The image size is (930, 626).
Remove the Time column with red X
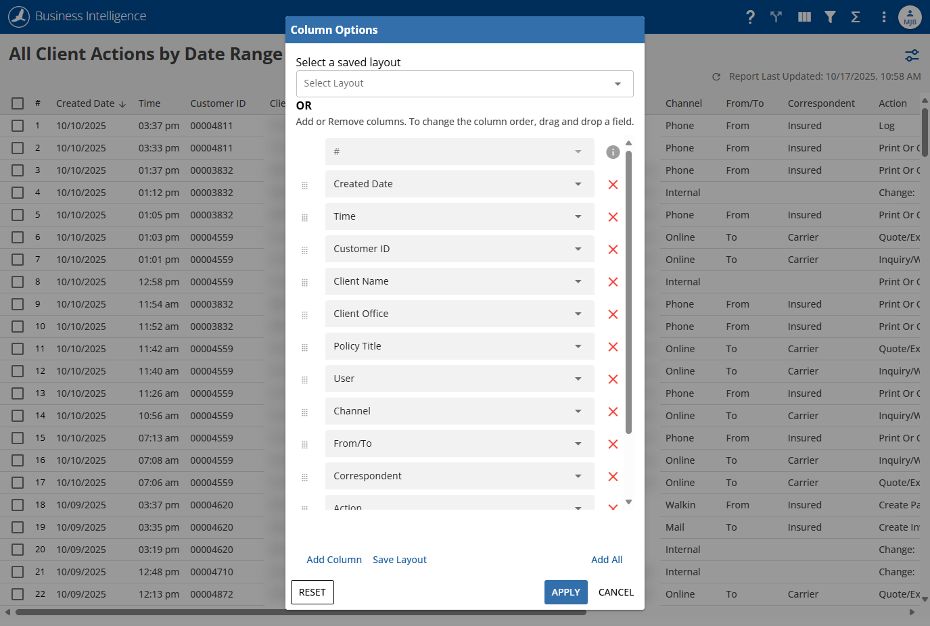613,217
